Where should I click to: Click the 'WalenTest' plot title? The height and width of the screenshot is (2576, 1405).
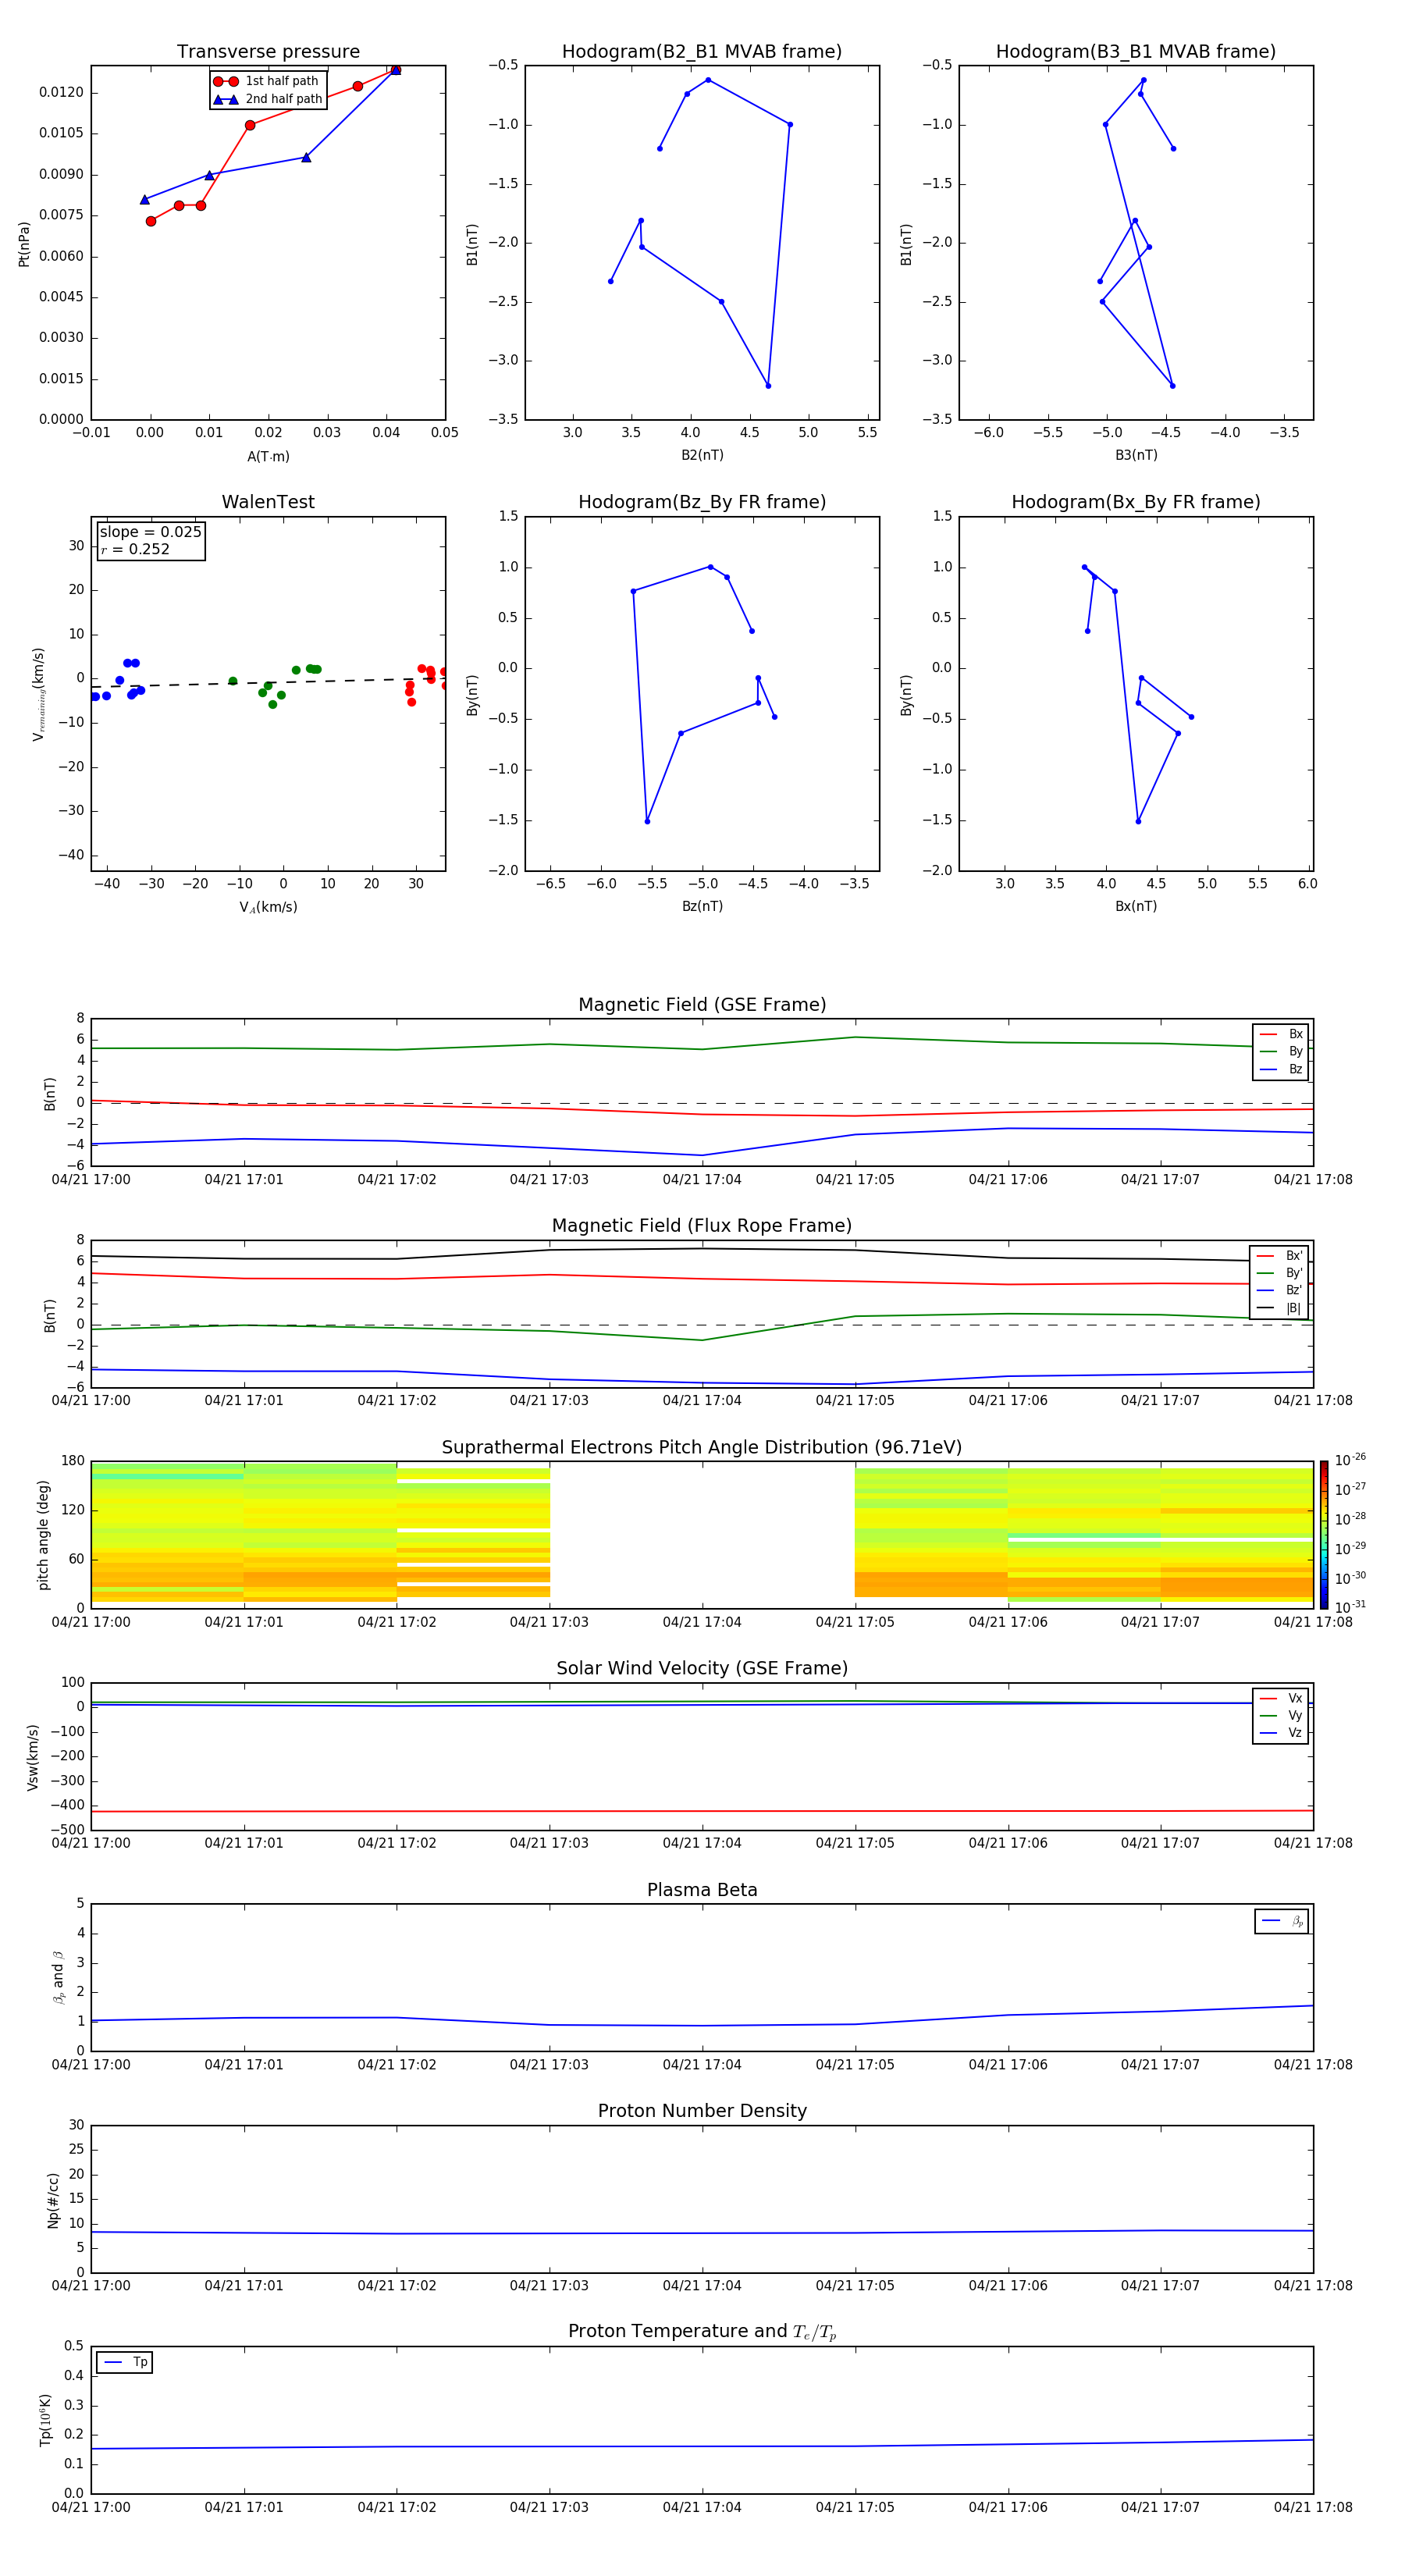(x=268, y=502)
